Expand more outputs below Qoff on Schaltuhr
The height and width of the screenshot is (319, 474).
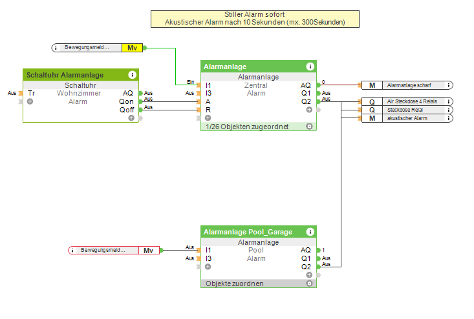(131, 118)
